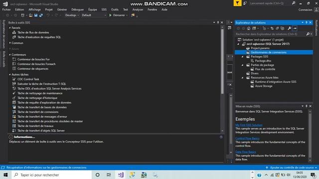Click the yellow notifications filter flag icon
Viewport: 319px width, 179px height.
click(237, 3)
